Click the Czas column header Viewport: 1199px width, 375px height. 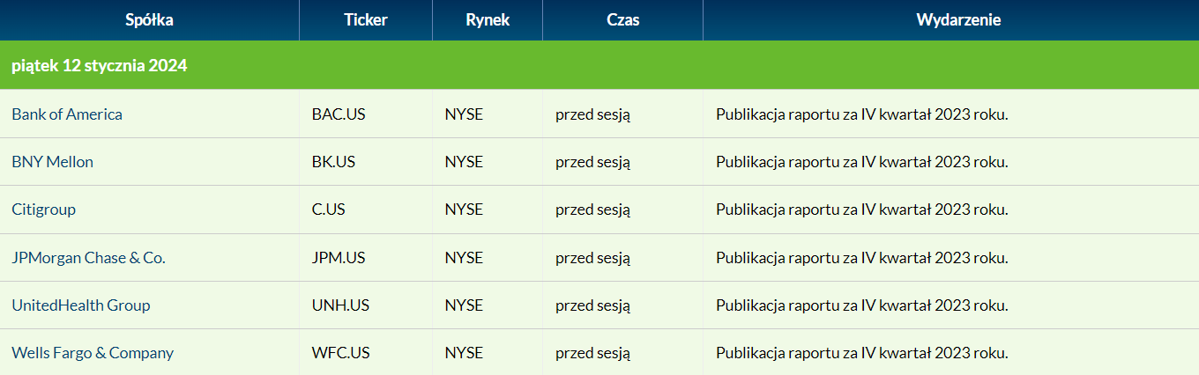(x=623, y=20)
